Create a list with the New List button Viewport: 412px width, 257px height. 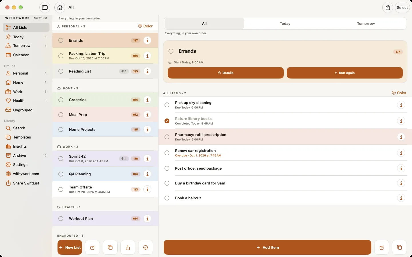click(x=70, y=247)
